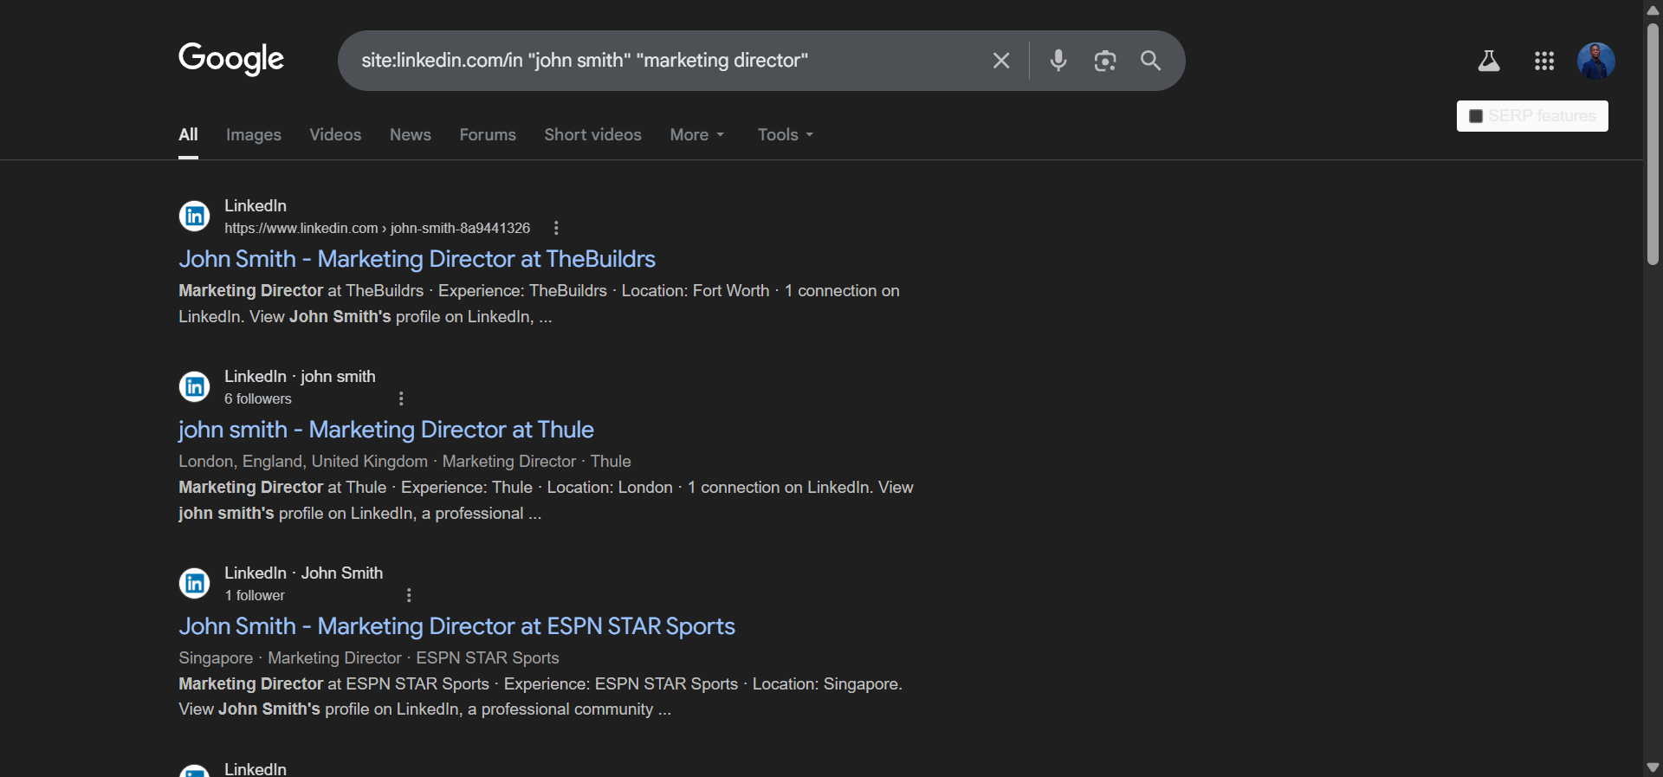Viewport: 1663px width, 777px height.
Task: Open john smith - Marketing Director at Thule
Action: (x=385, y=430)
